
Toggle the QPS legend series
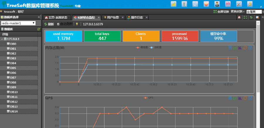click(148, 98)
